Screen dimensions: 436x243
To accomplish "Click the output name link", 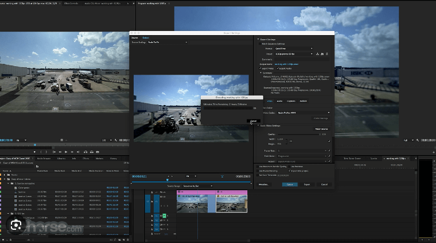I will pyautogui.click(x=287, y=64).
